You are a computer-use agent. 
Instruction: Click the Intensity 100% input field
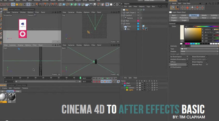pos(185,46)
